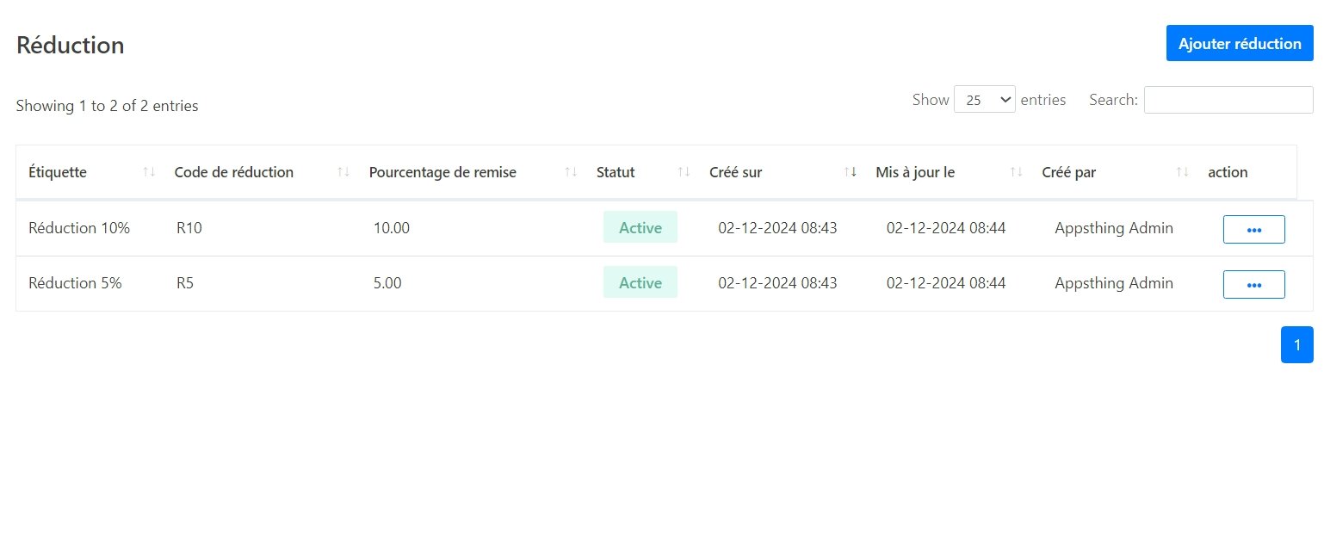This screenshot has width=1324, height=550.
Task: Click the Ajouter réduction button
Action: point(1239,43)
